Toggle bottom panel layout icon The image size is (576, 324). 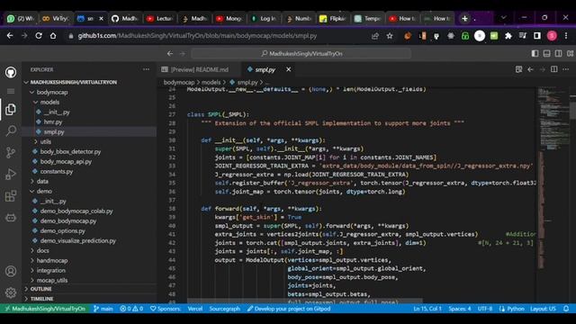[546, 54]
